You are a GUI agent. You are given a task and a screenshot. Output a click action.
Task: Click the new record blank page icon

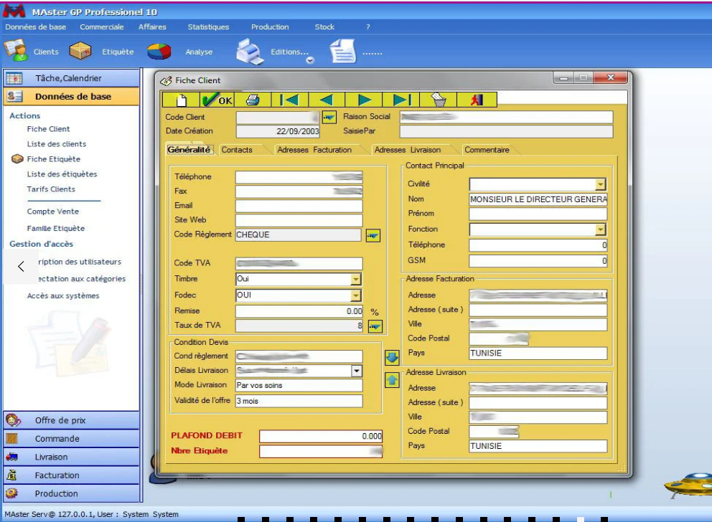coord(182,100)
